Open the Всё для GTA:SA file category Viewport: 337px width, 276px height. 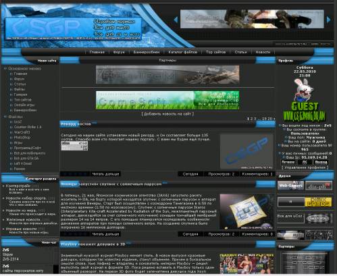click(x=26, y=159)
